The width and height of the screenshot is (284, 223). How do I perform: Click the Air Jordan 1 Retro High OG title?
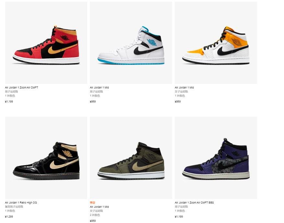(x=21, y=203)
